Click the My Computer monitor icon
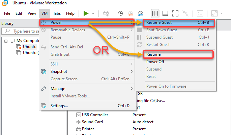The width and height of the screenshot is (231, 135). [x=12, y=41]
